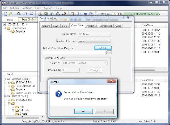This screenshot has width=170, height=125.
Task: Click the Total Size 528MB field
Action: click(117, 14)
